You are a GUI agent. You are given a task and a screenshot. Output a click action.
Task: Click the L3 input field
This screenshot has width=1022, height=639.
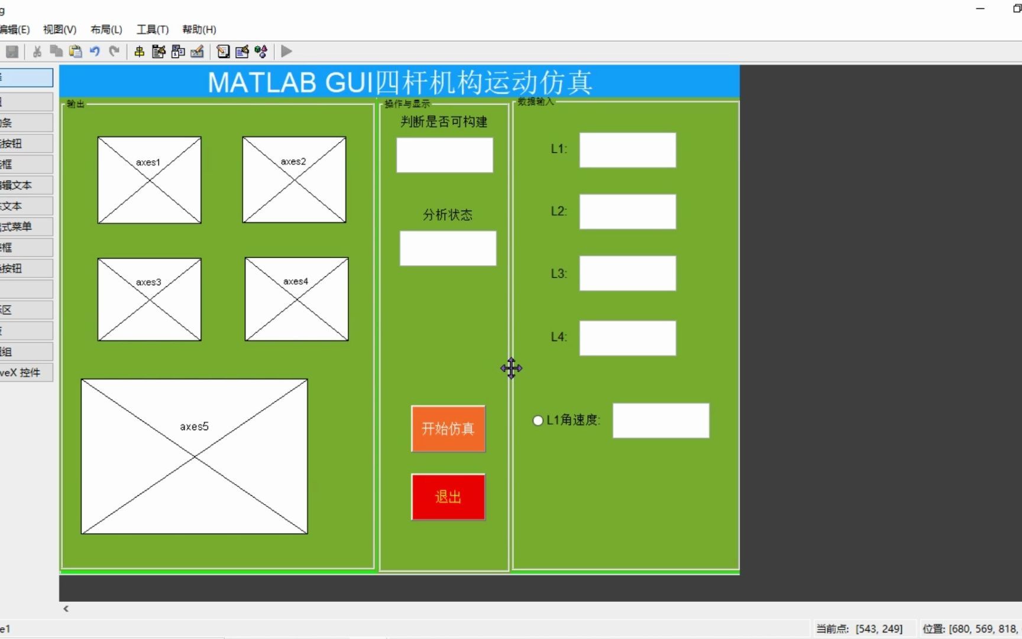(x=628, y=273)
